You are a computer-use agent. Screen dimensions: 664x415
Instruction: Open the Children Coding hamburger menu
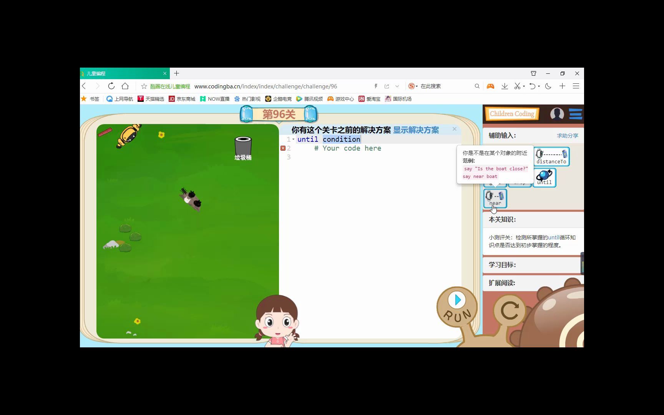[575, 114]
